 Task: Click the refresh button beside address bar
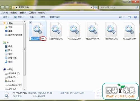pyautogui.click(x=95, y=8)
